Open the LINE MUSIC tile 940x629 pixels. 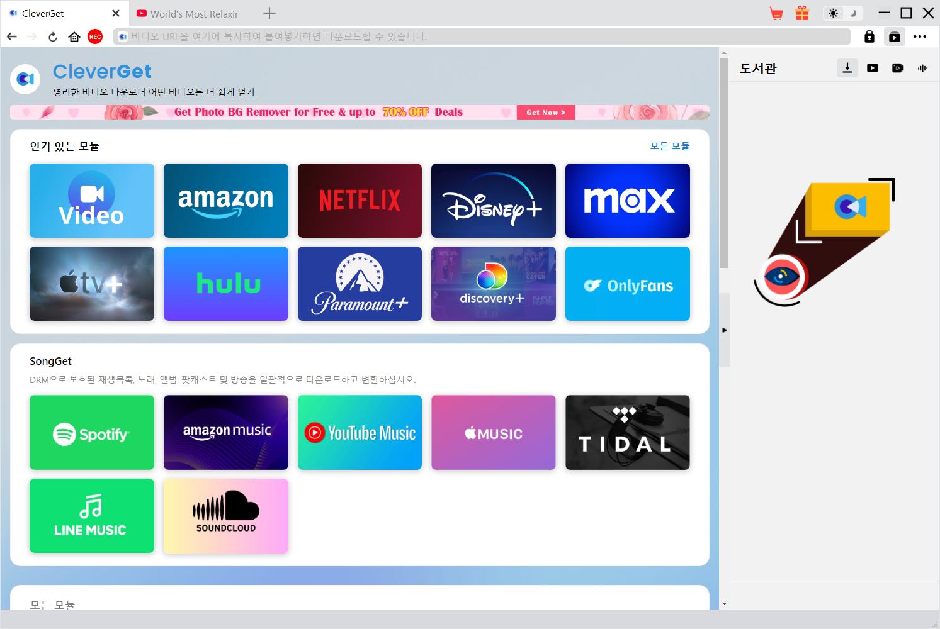pyautogui.click(x=92, y=516)
